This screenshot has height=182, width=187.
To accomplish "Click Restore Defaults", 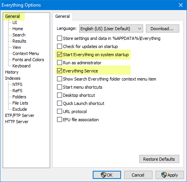I will click(159, 159).
